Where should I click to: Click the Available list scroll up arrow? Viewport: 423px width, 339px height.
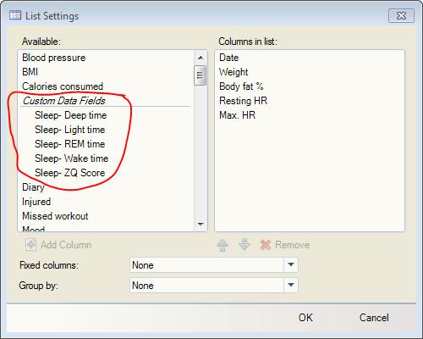[x=201, y=58]
